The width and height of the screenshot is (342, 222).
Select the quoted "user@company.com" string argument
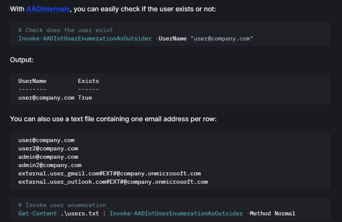pyautogui.click(x=222, y=38)
